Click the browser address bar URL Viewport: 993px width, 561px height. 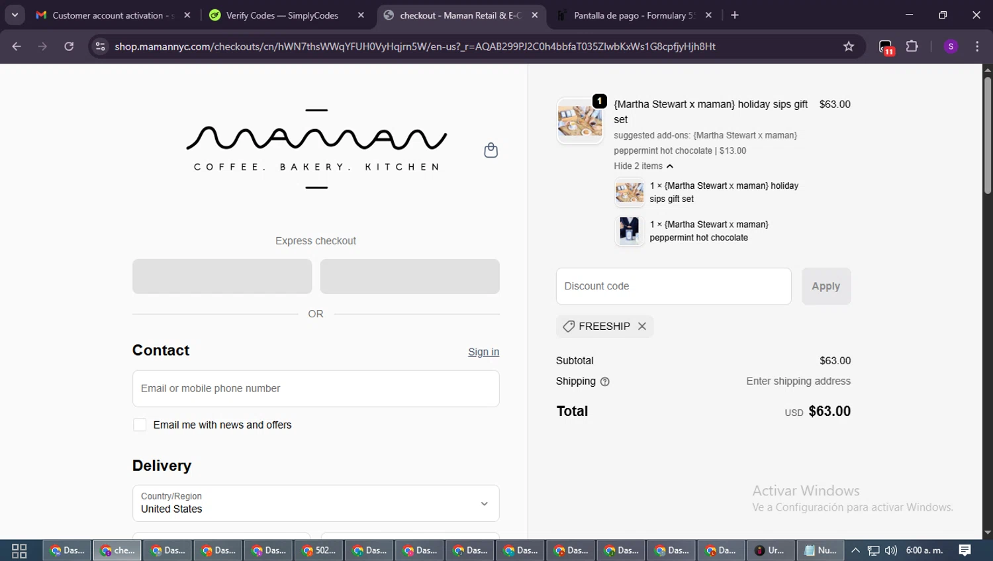415,46
